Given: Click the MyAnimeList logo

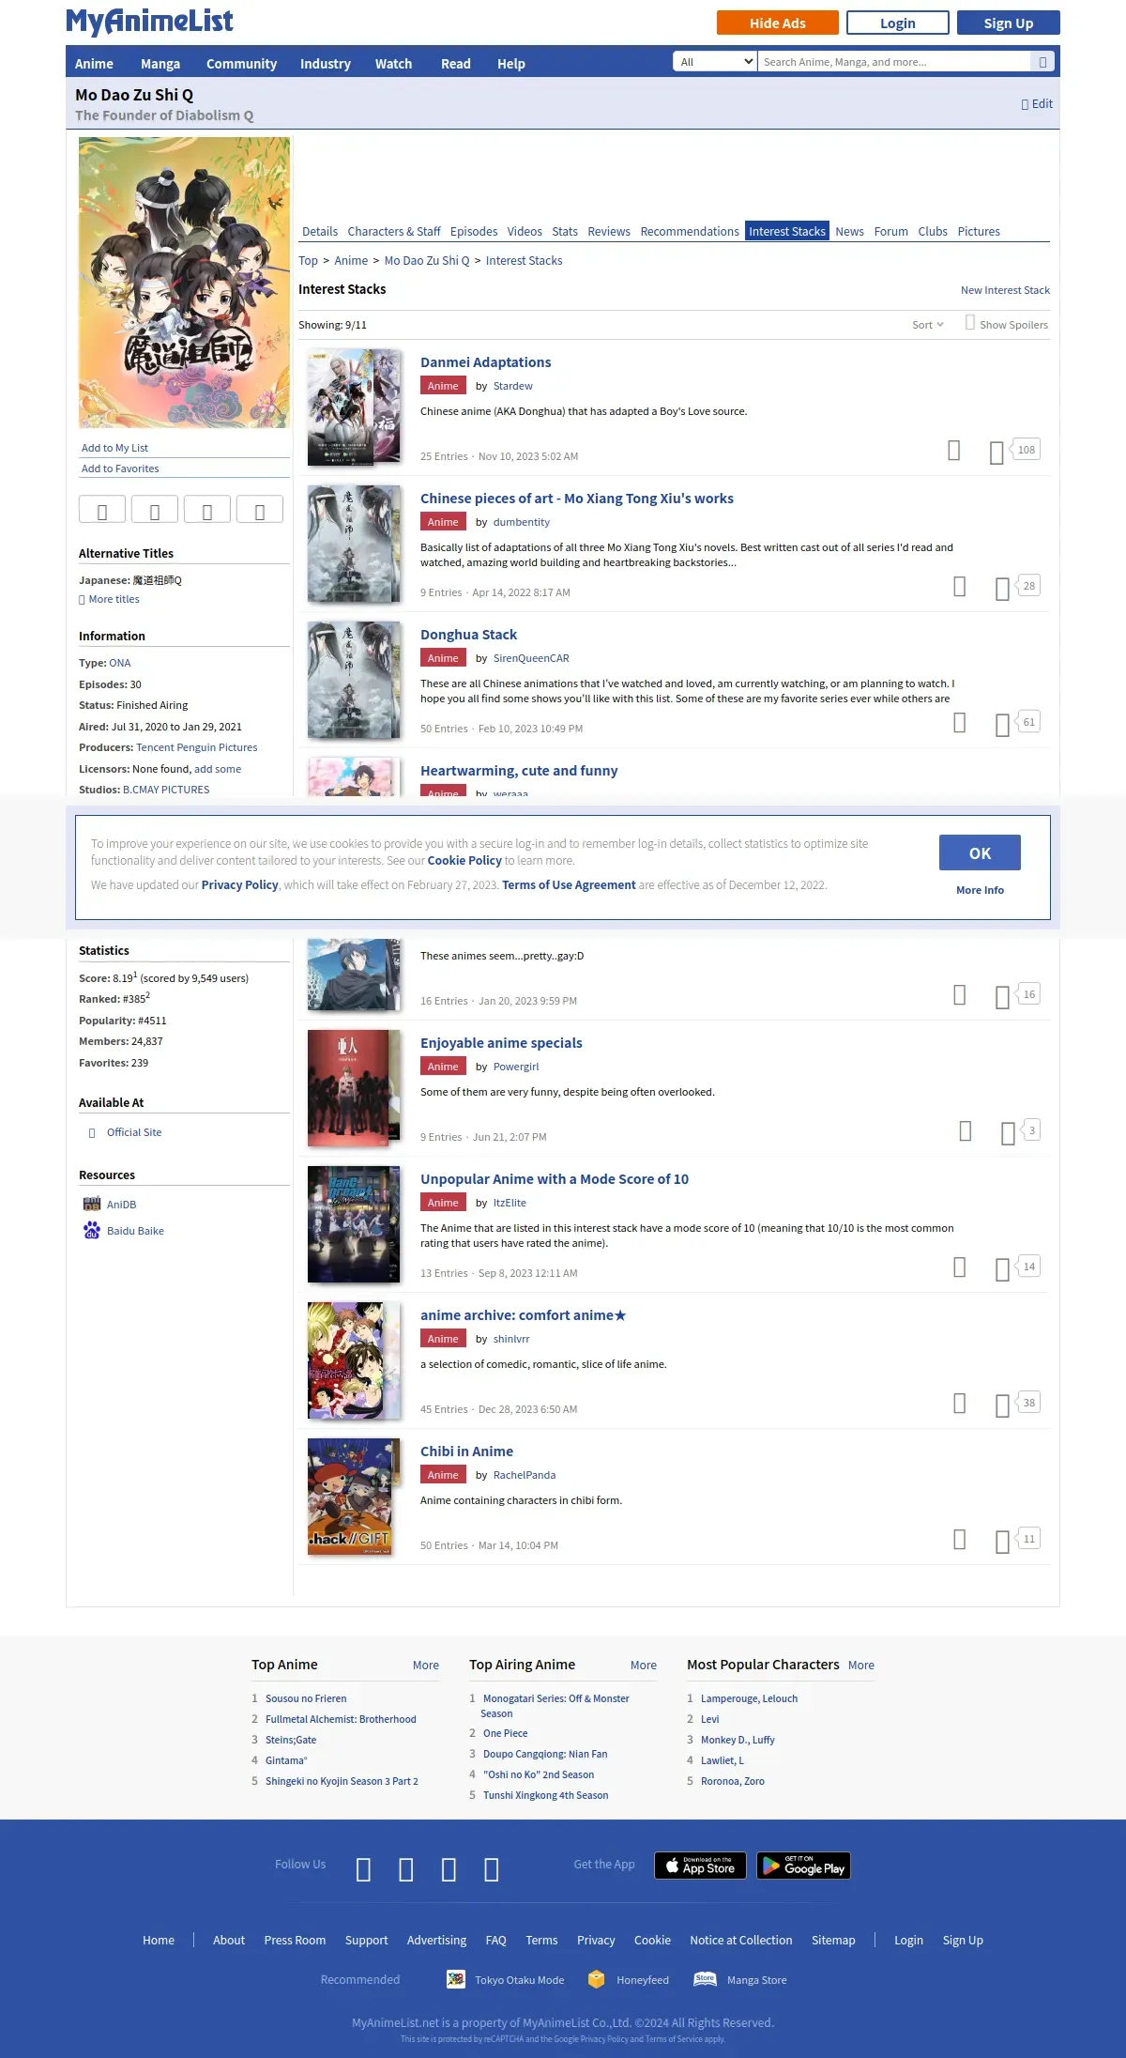Looking at the screenshot, I should click(149, 21).
